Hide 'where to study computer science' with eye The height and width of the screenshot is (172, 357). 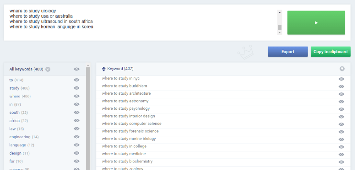[x=341, y=124]
